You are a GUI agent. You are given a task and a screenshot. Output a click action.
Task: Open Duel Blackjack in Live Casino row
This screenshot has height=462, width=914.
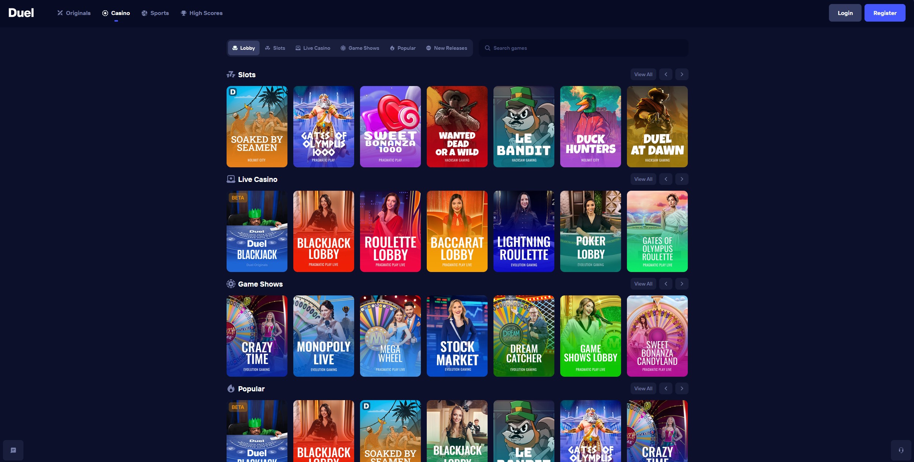tap(257, 231)
